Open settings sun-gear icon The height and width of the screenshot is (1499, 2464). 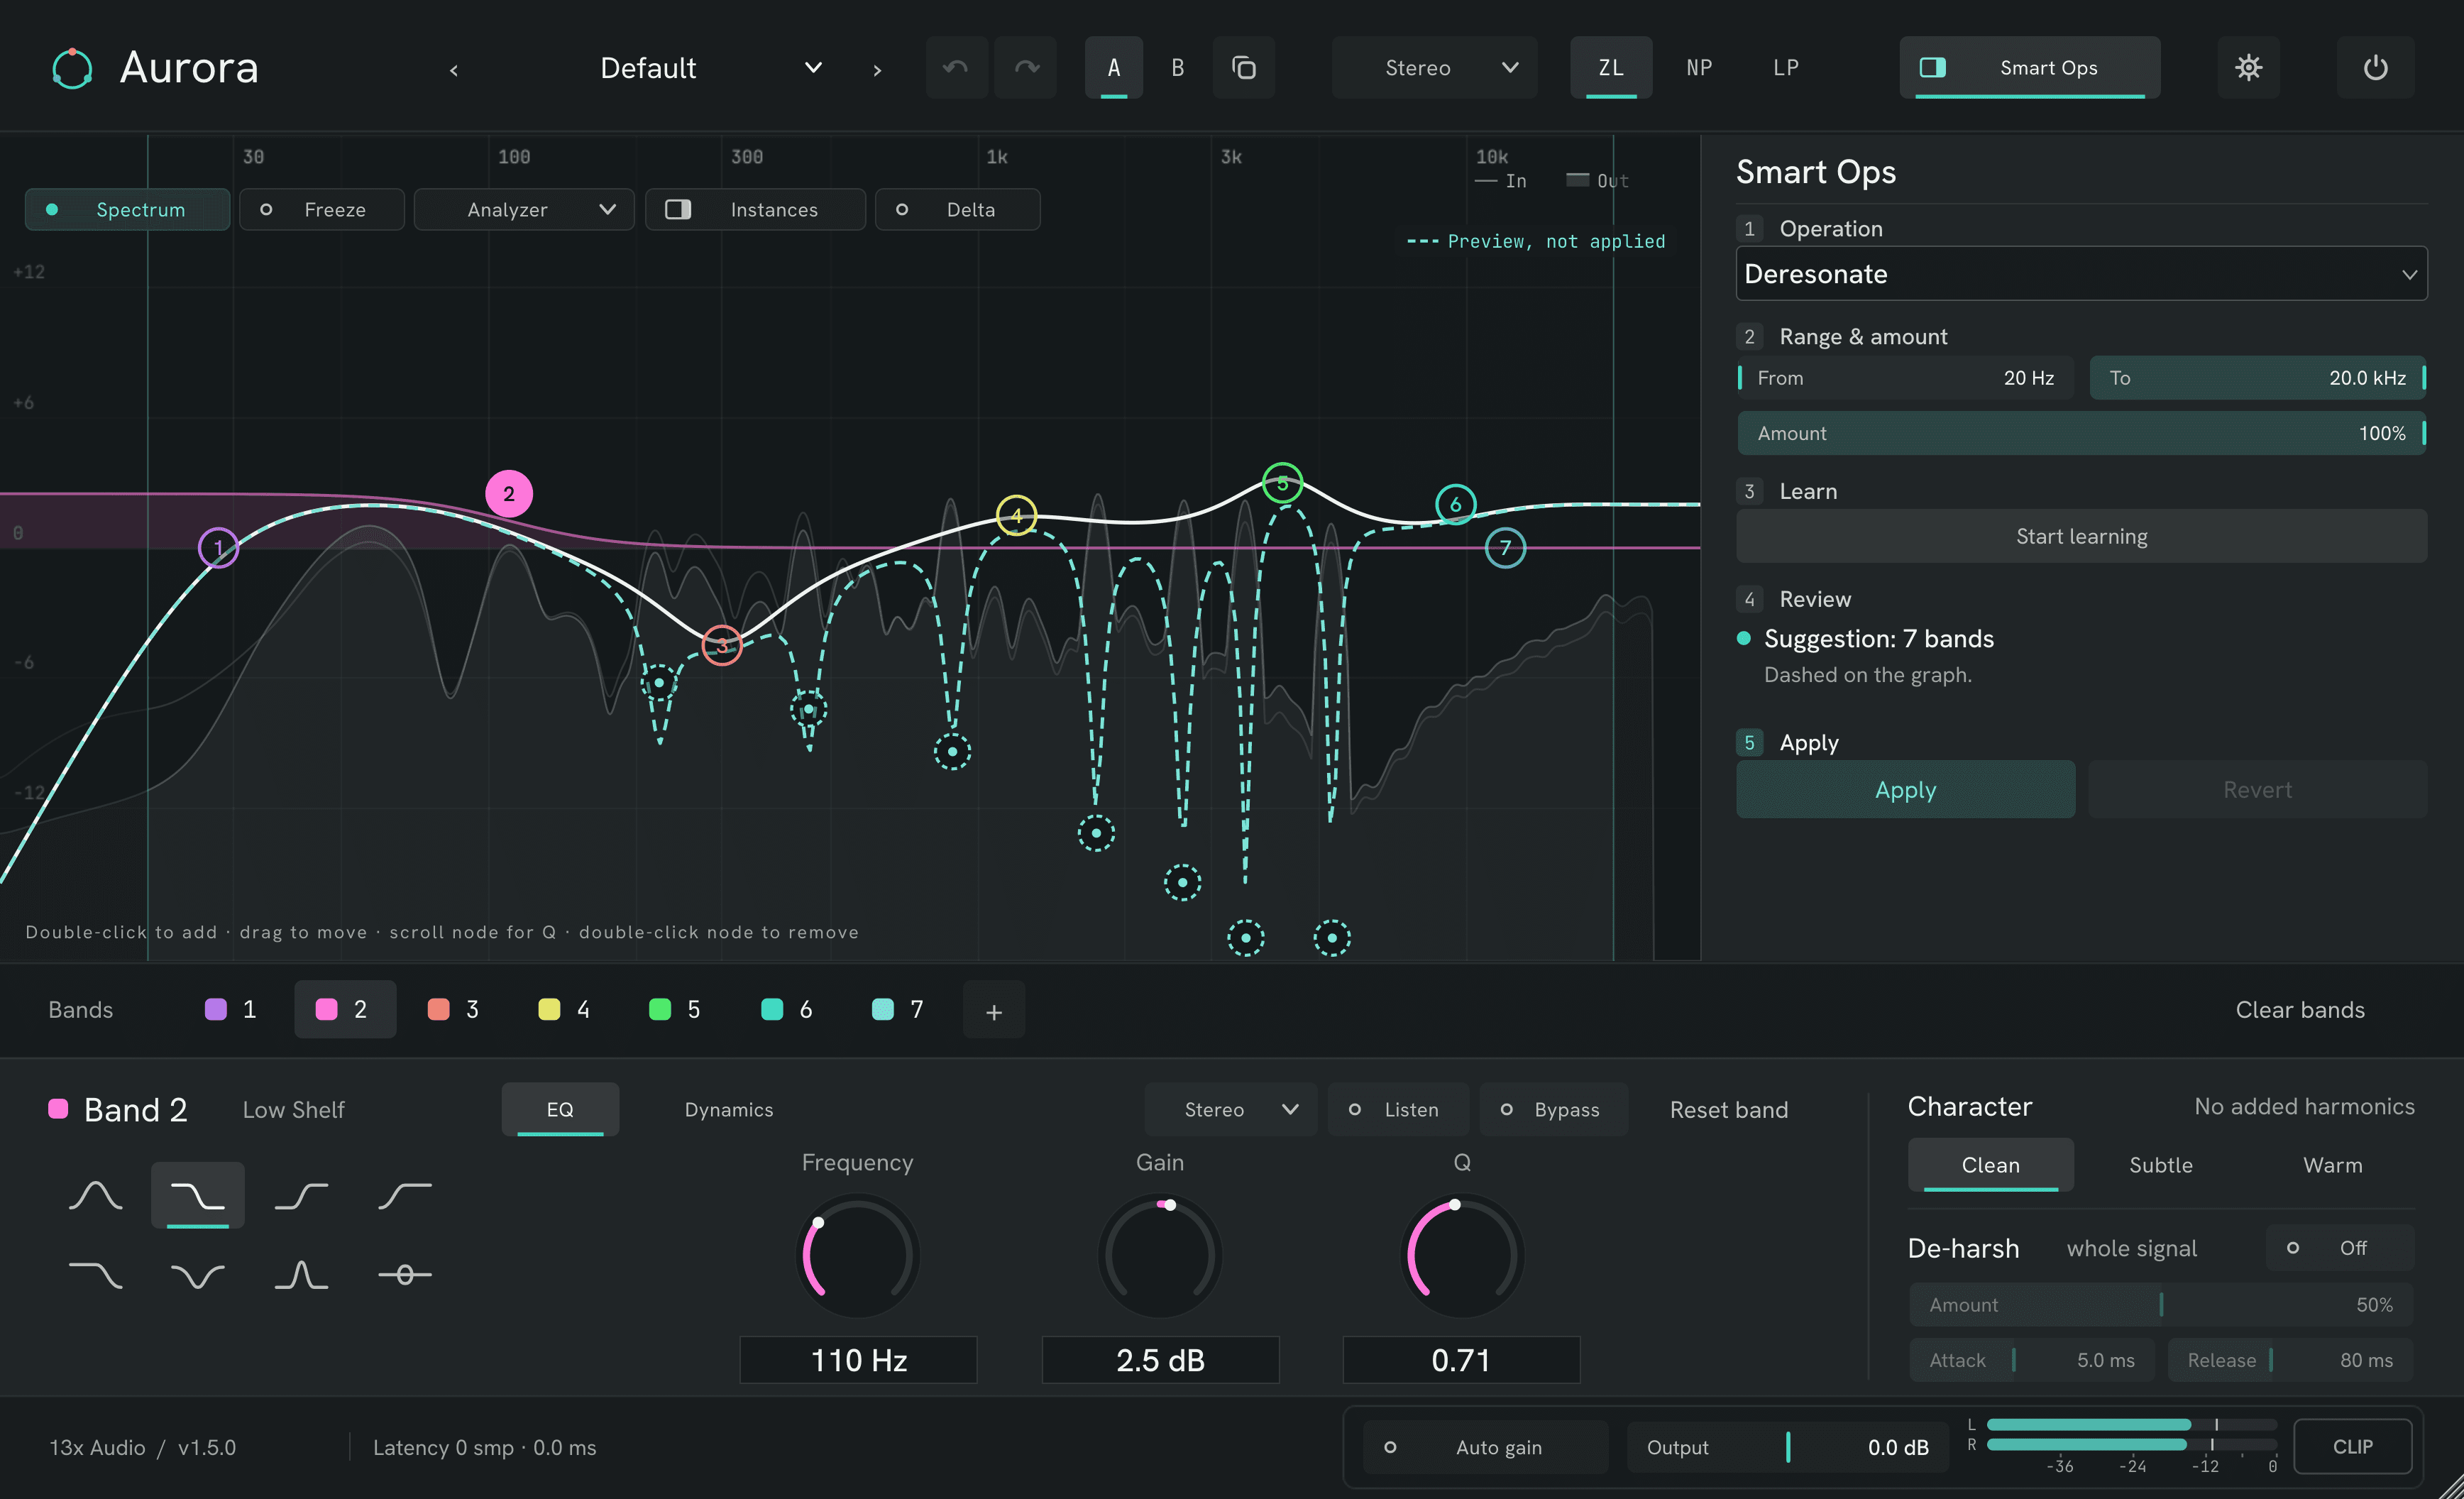2248,67
